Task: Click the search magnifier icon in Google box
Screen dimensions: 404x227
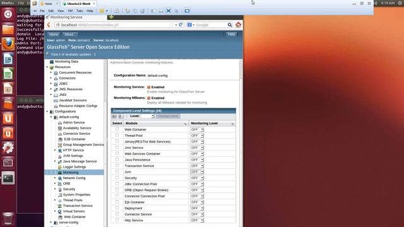Action: (230, 25)
